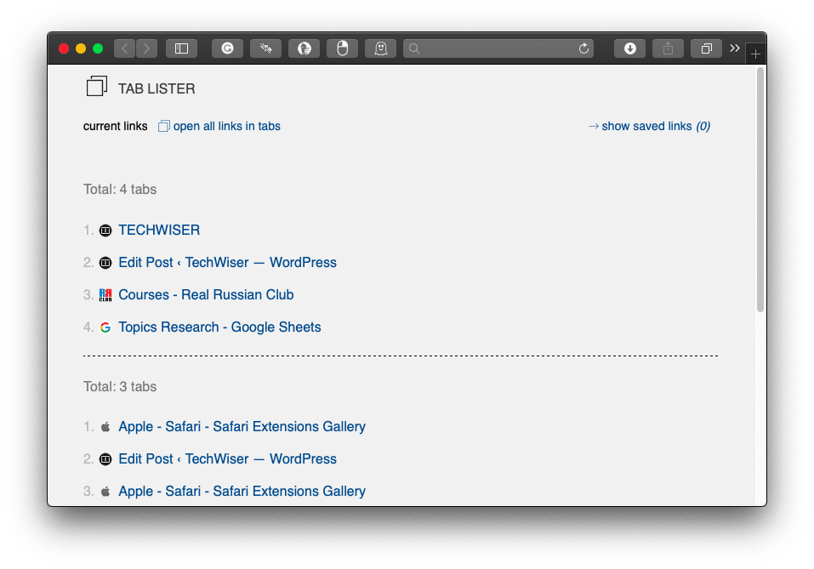
Task: Toggle the Safari sidebar view
Action: (x=181, y=48)
